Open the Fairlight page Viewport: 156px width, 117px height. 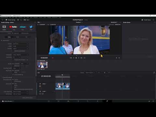[x=97, y=101]
